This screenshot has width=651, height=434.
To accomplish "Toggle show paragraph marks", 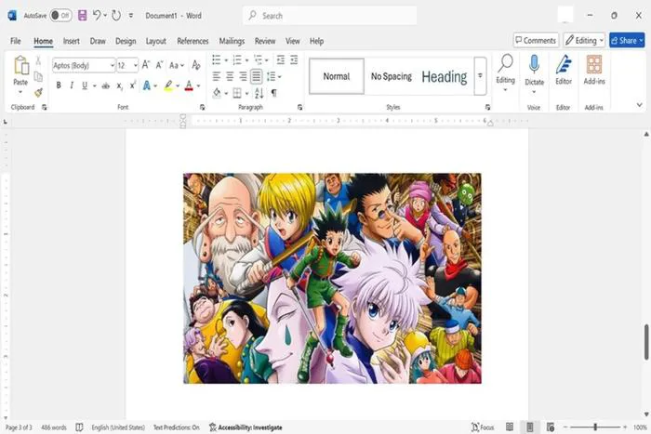I will [274, 93].
